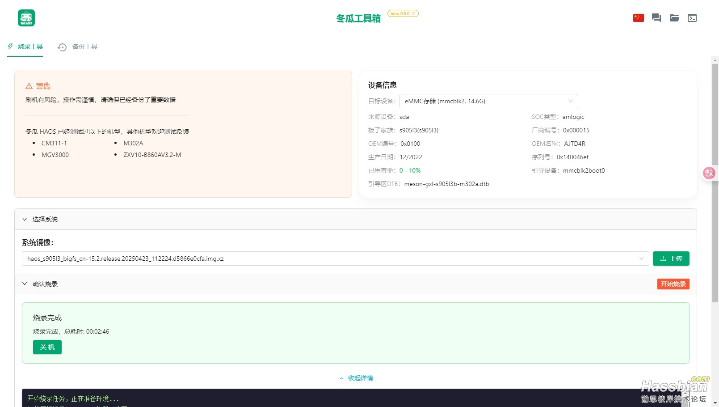The image size is (719, 407).
Task: Click the MGV3000 model entry
Action: tap(55, 155)
